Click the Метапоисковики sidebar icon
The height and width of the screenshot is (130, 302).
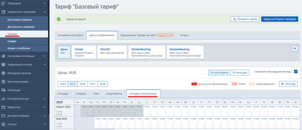3,82
